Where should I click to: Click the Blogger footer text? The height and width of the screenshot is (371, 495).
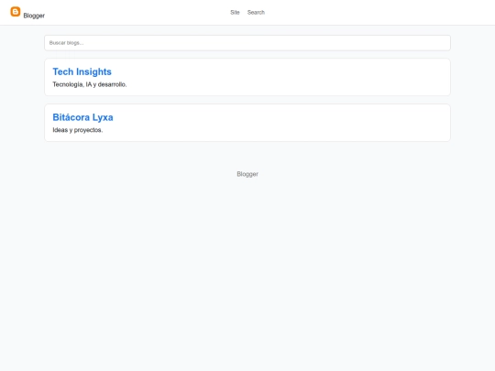pyautogui.click(x=247, y=174)
